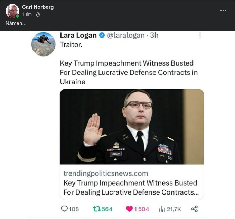235x219 pixels.
Task: Click the blue verified badge next to Lara Logan
Action: (x=102, y=35)
